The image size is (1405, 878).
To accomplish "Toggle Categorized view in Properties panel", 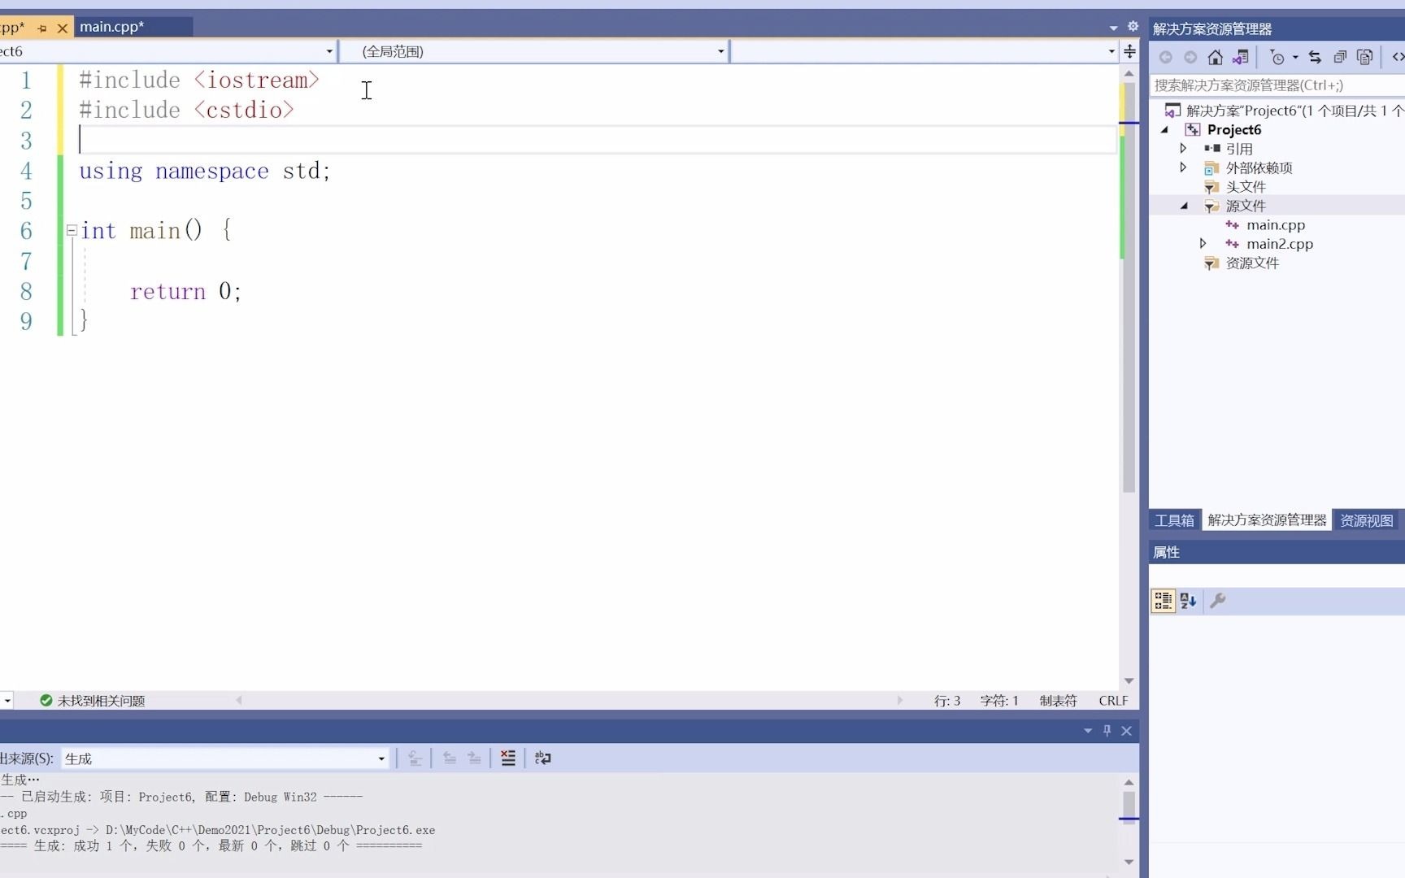I will tap(1164, 601).
